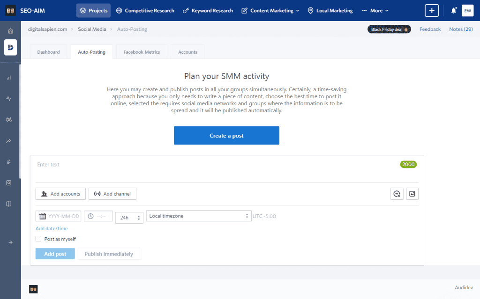Open the activity pulse sidebar icon

point(9,98)
